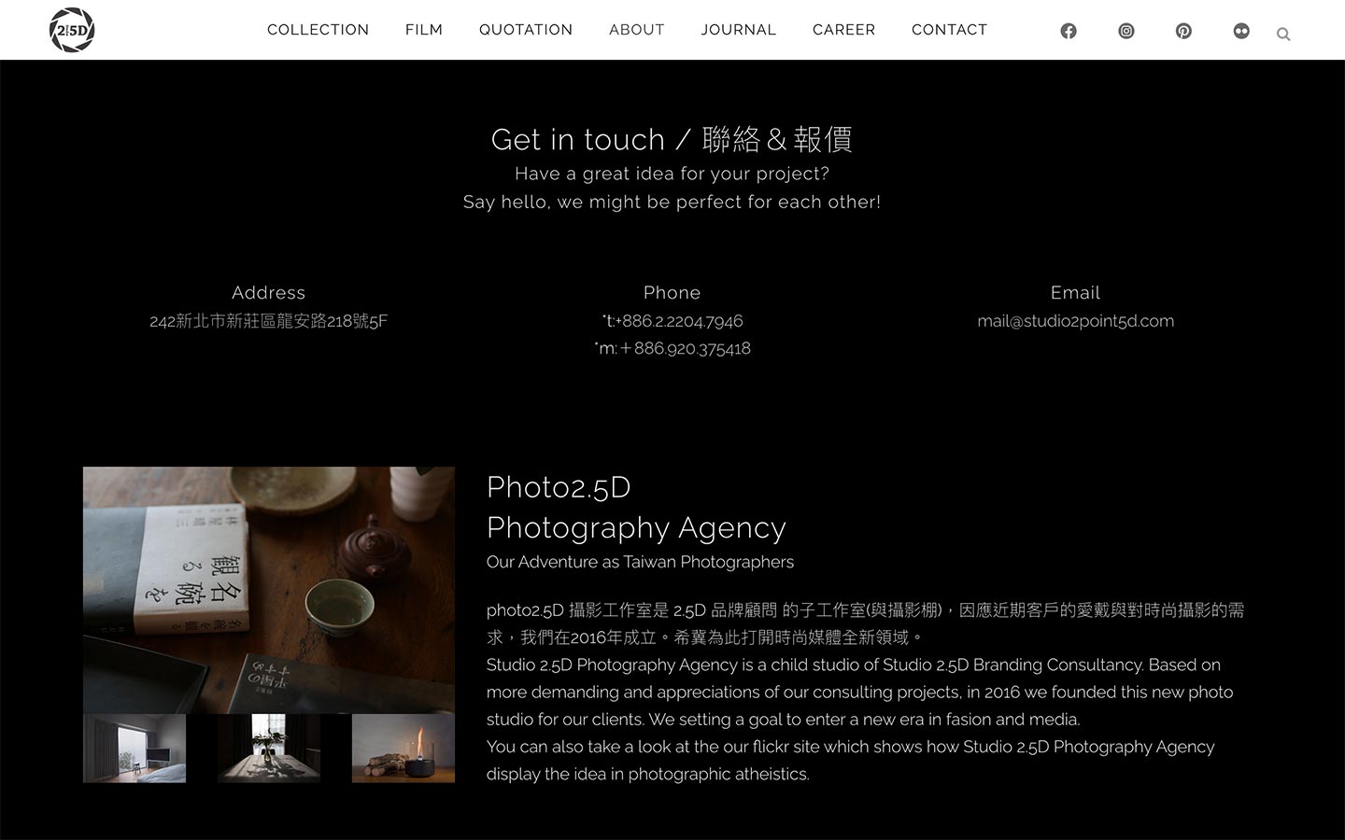Select the sunlit table thumbnail
The width and height of the screenshot is (1345, 840).
pyautogui.click(x=269, y=749)
